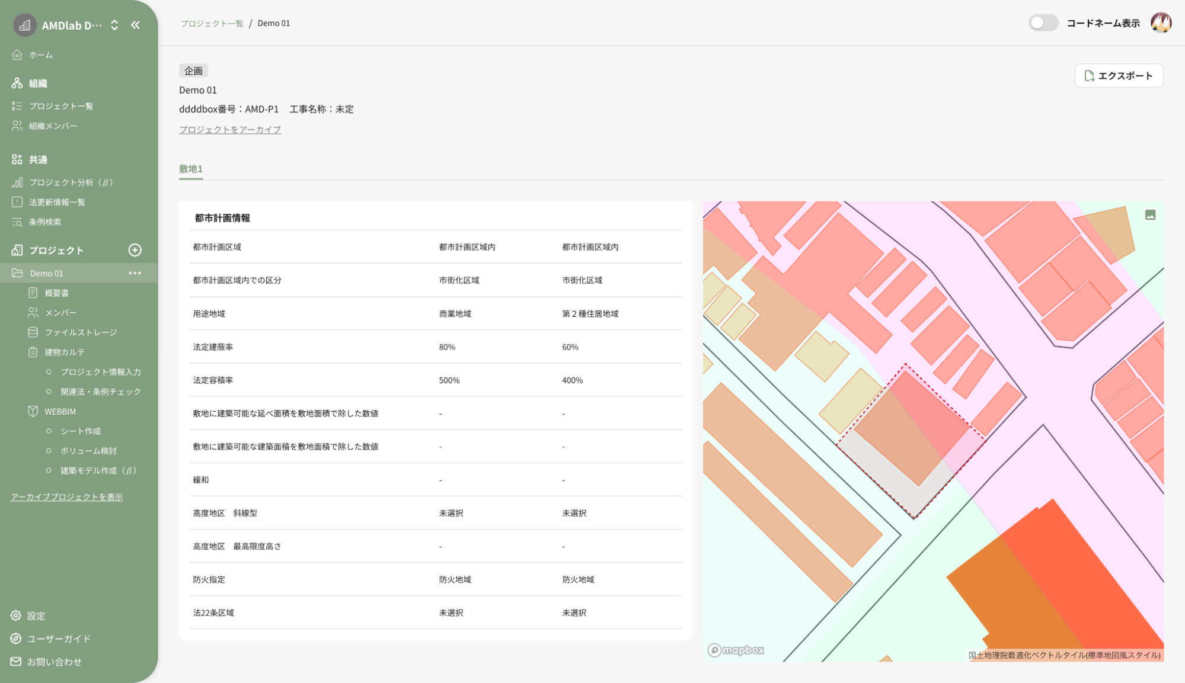Expand the WEBBIM tree item
The image size is (1185, 683).
pos(60,411)
